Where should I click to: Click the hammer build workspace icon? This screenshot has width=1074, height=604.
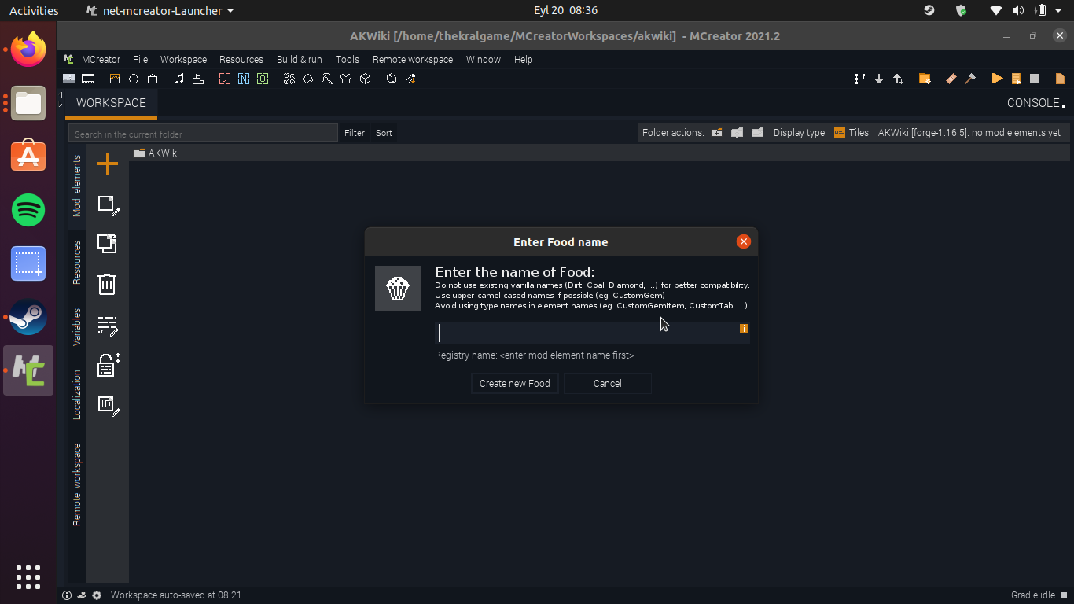click(970, 79)
